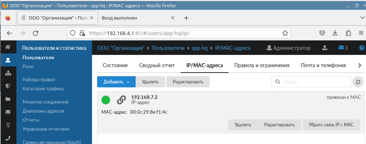Open Диапазоны адресов in sidebar
The image size is (366, 144).
coord(43,111)
